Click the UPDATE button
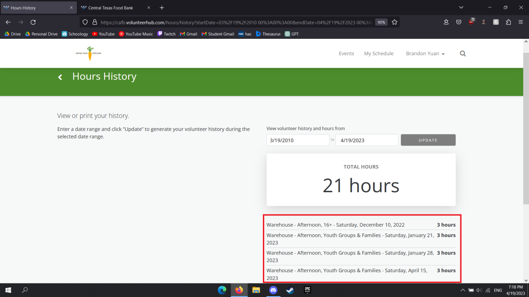The width and height of the screenshot is (529, 297). click(428, 140)
